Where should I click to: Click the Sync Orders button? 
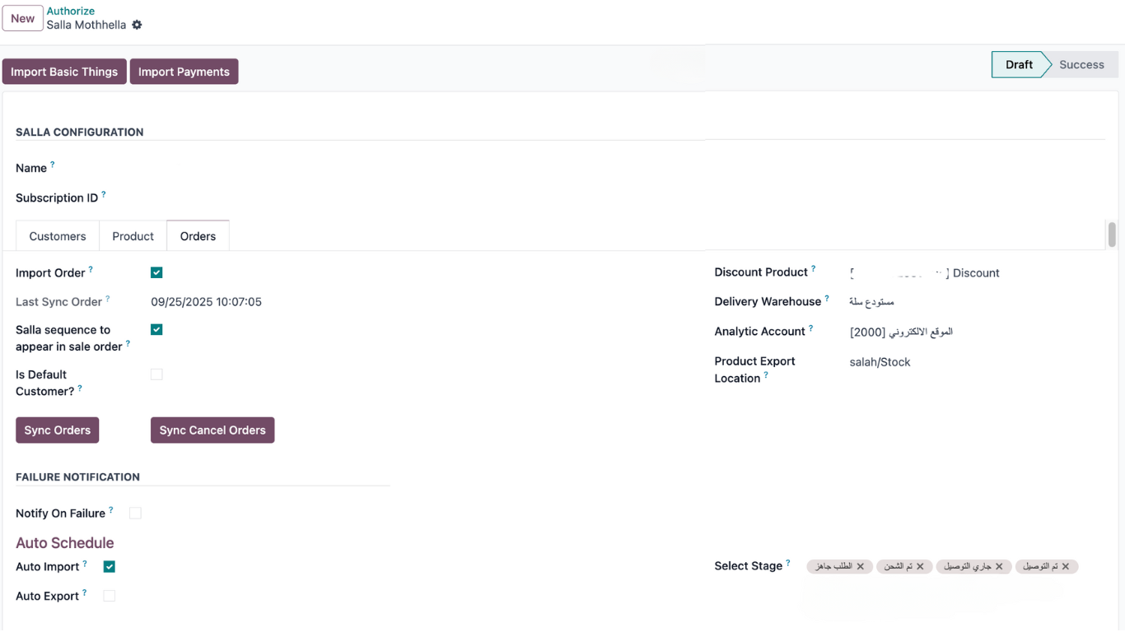coord(57,430)
